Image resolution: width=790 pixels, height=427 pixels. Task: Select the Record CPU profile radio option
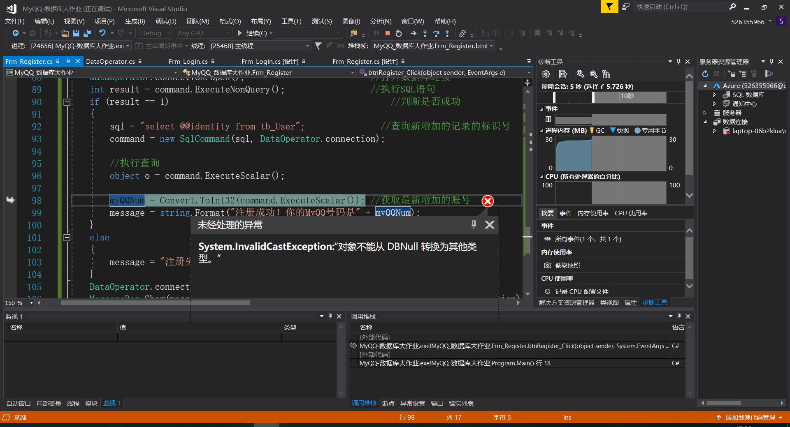click(x=548, y=291)
